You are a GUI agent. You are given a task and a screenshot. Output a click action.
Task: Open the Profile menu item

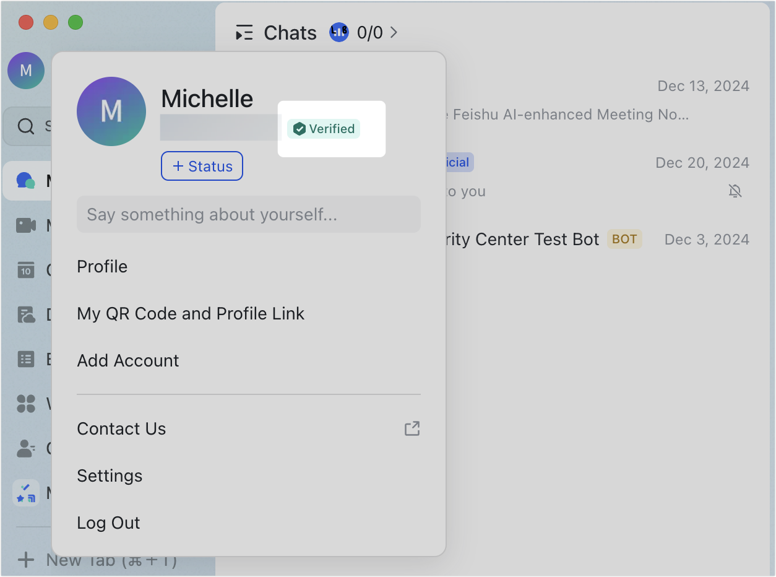[102, 267]
